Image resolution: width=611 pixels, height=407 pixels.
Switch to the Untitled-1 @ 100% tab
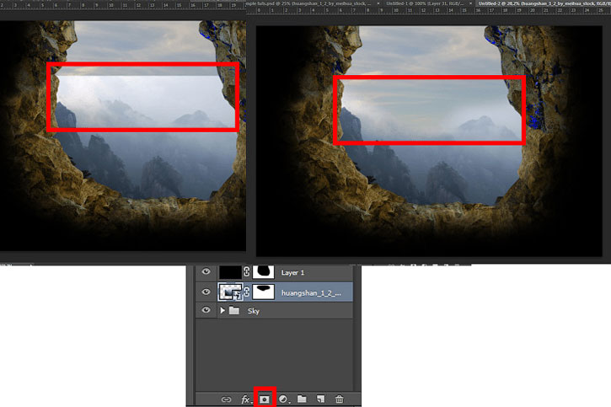pyautogui.click(x=425, y=3)
